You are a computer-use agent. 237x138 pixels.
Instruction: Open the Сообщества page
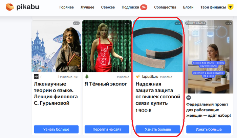click(x=165, y=7)
